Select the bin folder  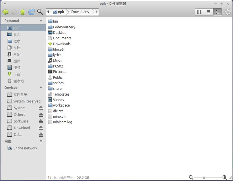[53, 21]
